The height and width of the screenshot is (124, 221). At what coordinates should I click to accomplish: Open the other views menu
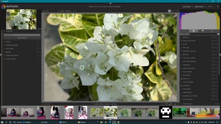tap(210, 7)
